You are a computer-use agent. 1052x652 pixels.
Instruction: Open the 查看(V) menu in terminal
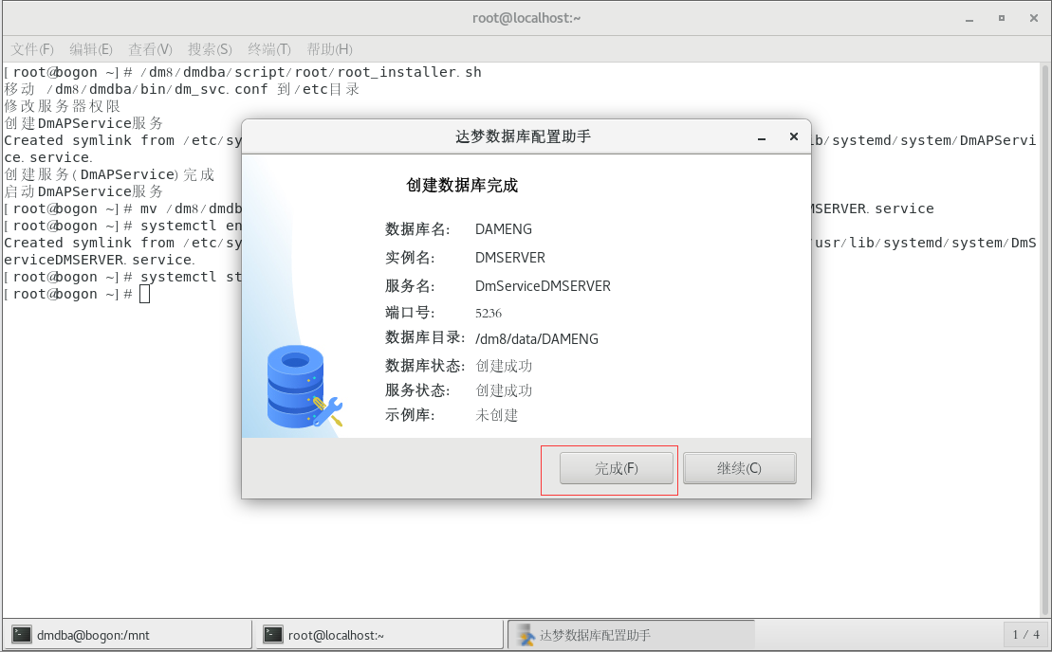tap(150, 49)
